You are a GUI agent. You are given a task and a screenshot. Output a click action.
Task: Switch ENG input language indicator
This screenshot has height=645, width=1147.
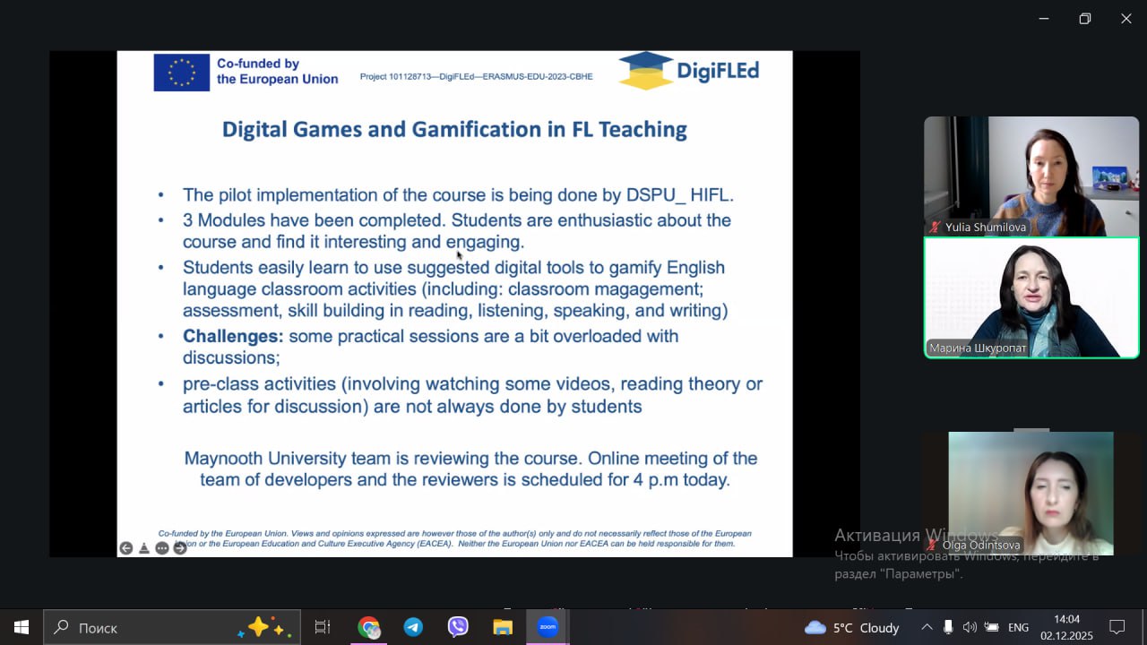pos(1018,627)
